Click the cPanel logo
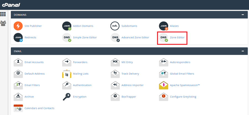This screenshot has height=115, width=249. [11, 5]
